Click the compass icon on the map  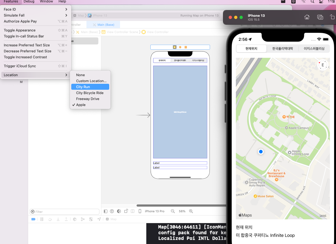point(322,65)
